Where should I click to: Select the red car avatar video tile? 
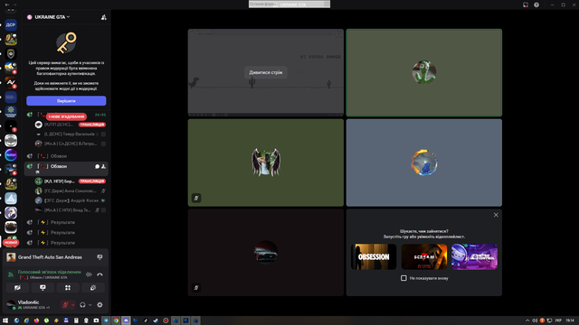click(265, 253)
